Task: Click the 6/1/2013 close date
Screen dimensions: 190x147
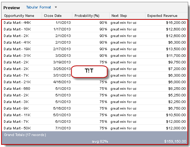Action: click(63, 122)
